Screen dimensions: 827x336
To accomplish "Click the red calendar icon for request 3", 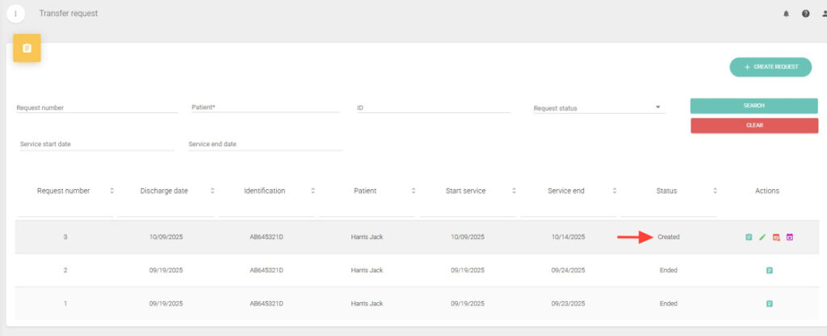I will coord(776,237).
